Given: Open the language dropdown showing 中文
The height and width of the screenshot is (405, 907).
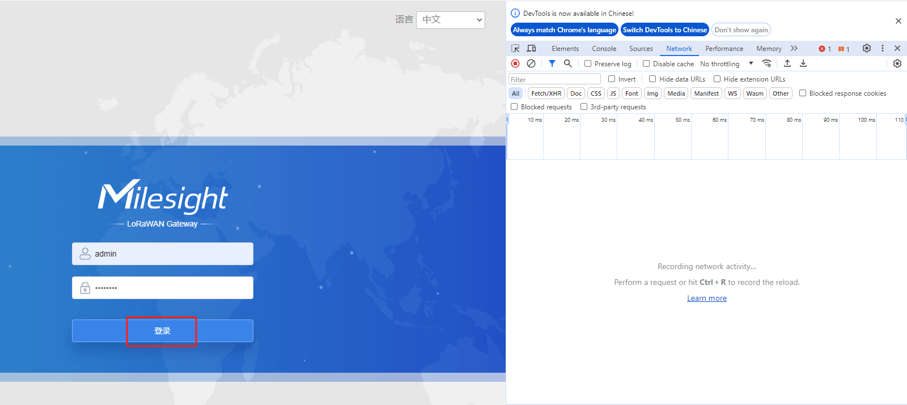Looking at the screenshot, I should coord(451,20).
